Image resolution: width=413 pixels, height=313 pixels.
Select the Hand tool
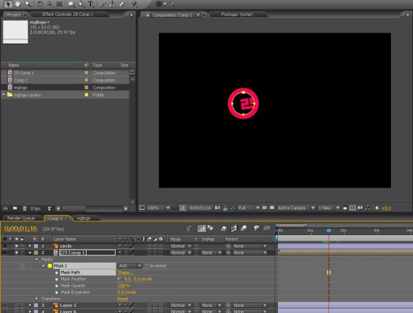[18, 3]
